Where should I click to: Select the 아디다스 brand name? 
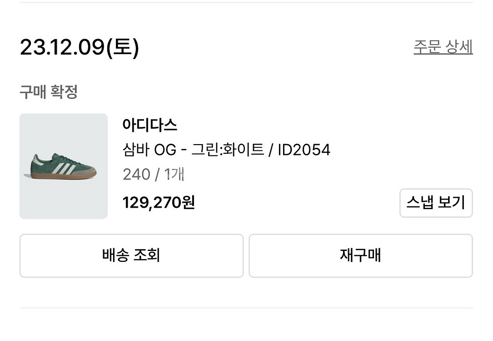tap(149, 125)
